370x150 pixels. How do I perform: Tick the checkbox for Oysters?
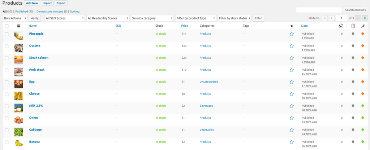[7, 46]
